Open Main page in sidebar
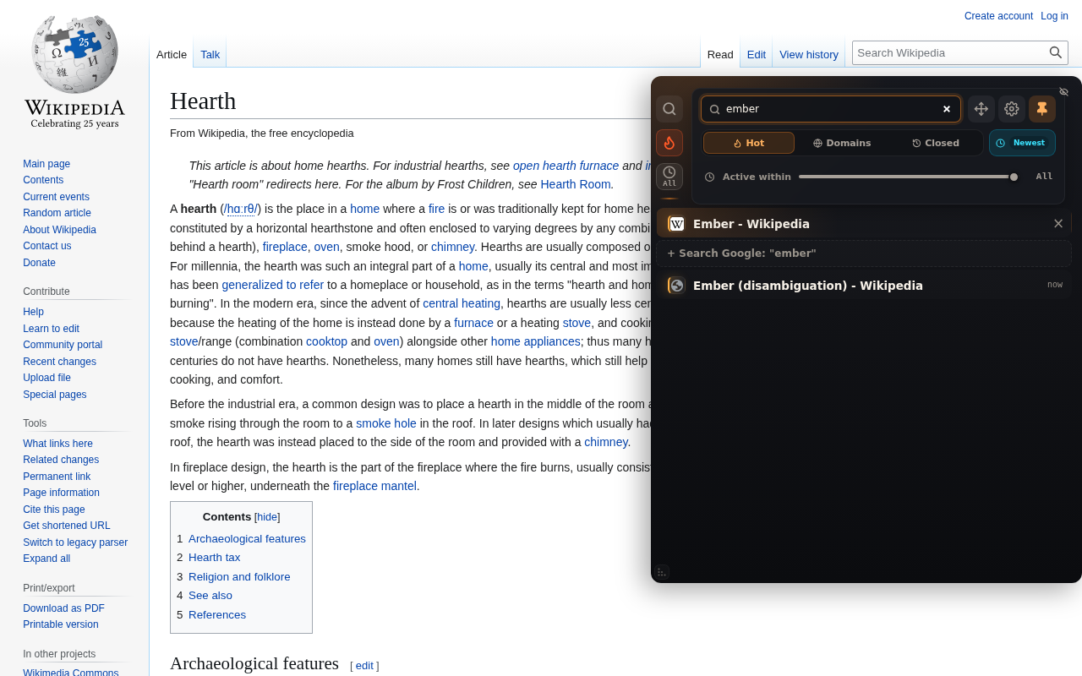The image size is (1082, 676). (46, 164)
